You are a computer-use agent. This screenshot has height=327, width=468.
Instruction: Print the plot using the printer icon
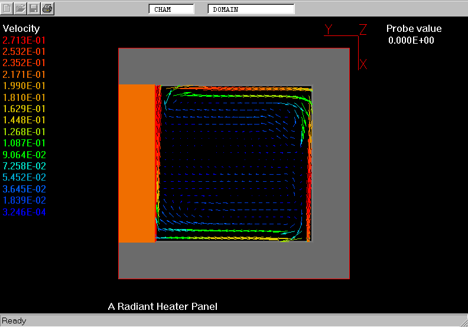[x=47, y=8]
